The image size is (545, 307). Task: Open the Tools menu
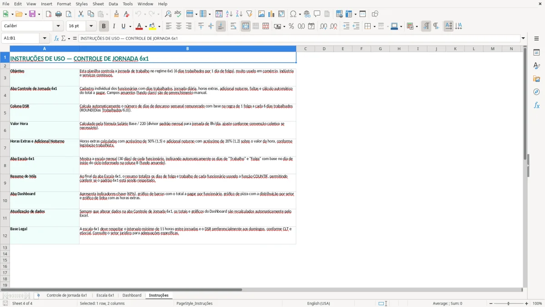point(128,4)
